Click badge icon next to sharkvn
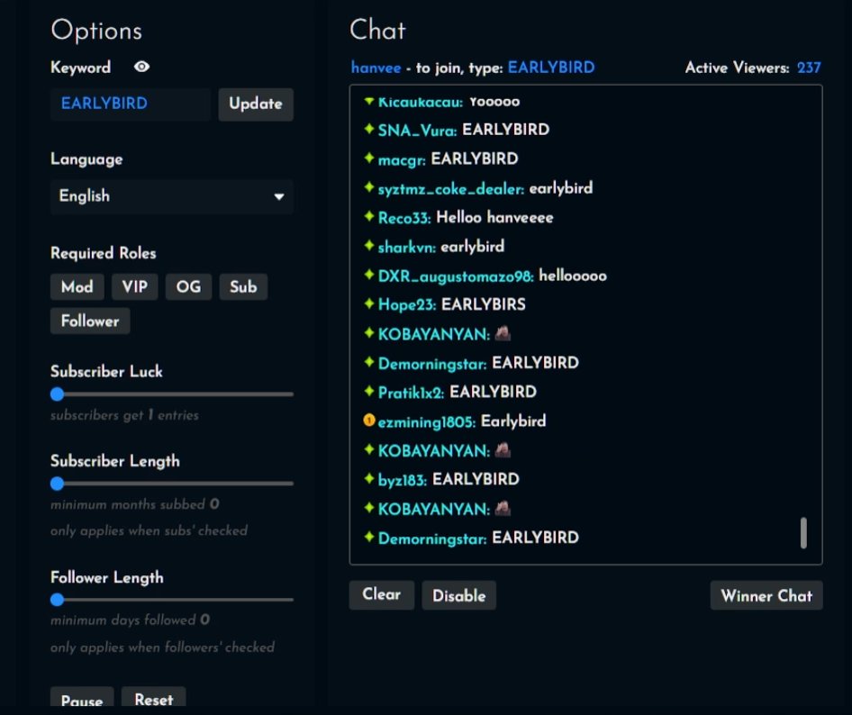 pos(369,246)
